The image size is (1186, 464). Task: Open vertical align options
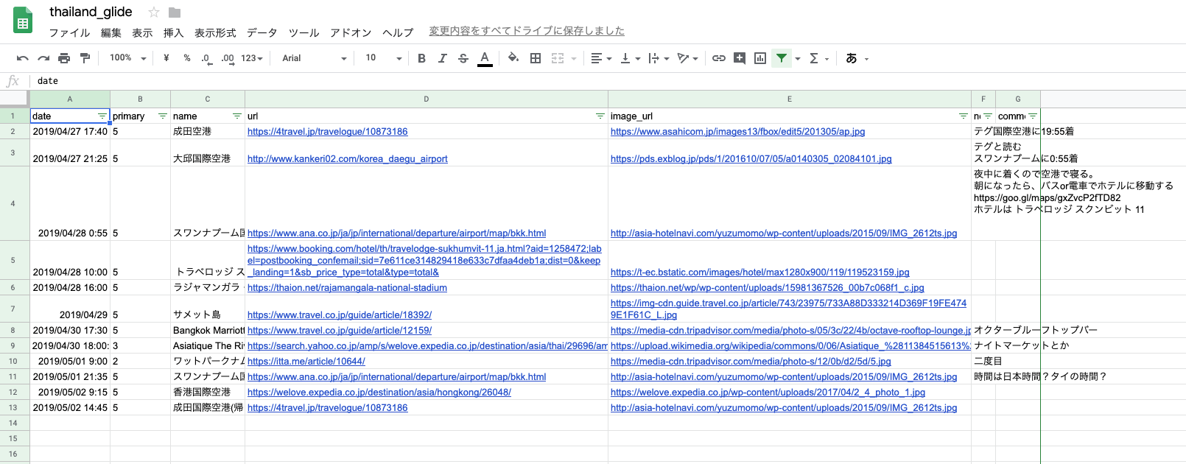630,58
